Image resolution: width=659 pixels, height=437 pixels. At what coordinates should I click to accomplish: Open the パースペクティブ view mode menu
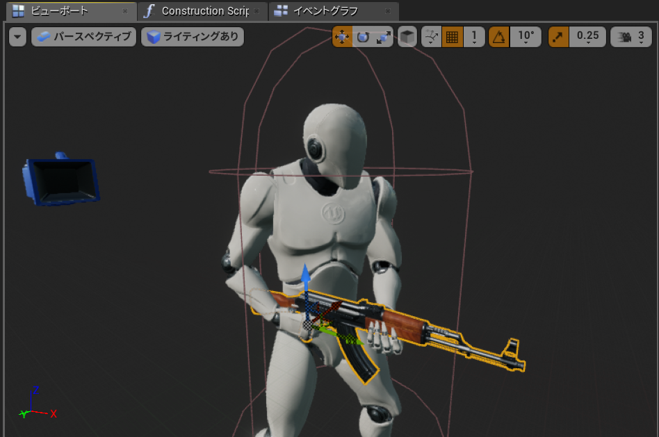[x=83, y=36]
